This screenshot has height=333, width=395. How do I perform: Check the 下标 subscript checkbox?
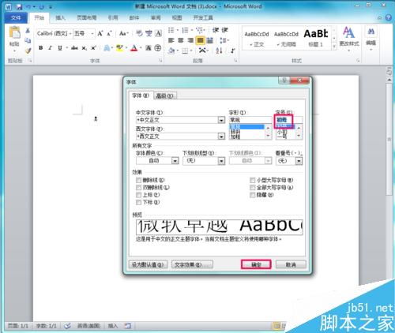(x=139, y=202)
